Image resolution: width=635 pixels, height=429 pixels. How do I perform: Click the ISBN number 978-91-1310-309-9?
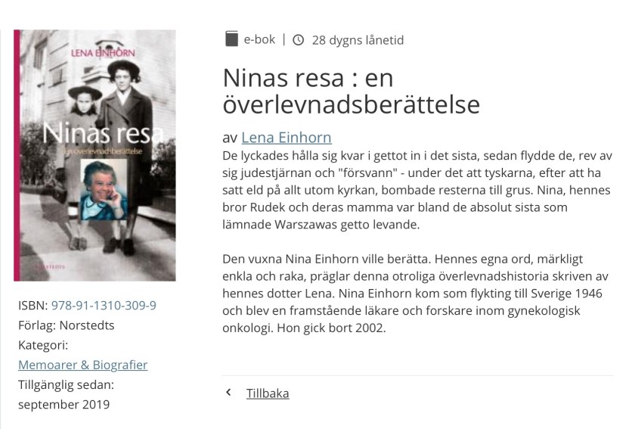click(x=104, y=306)
